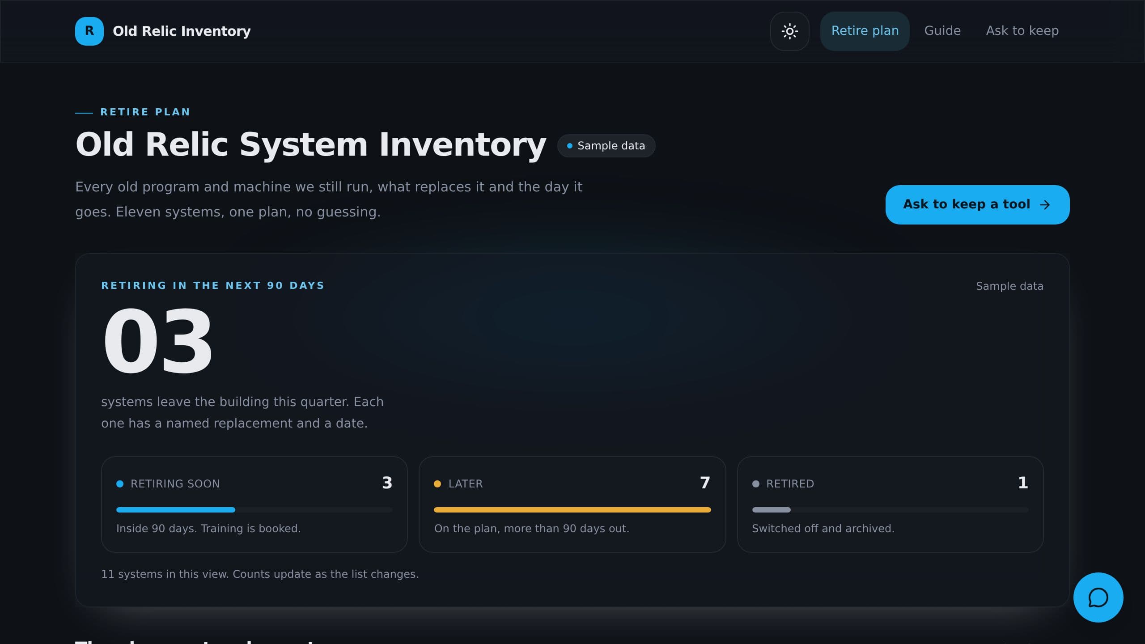
Task: Click the 11 systems in this view note
Action: [260, 574]
